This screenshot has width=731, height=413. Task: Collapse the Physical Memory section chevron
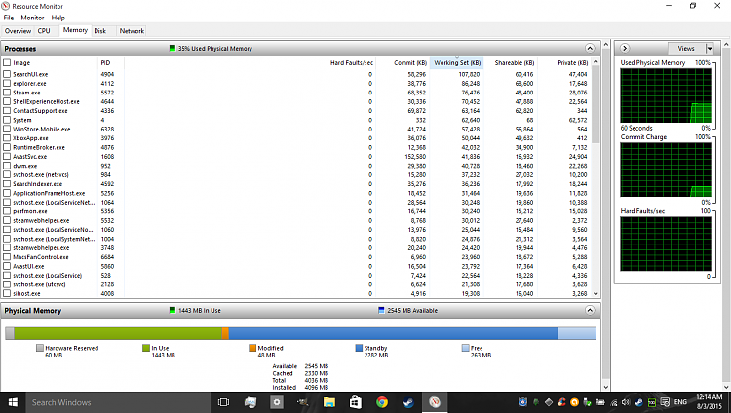pyautogui.click(x=590, y=310)
